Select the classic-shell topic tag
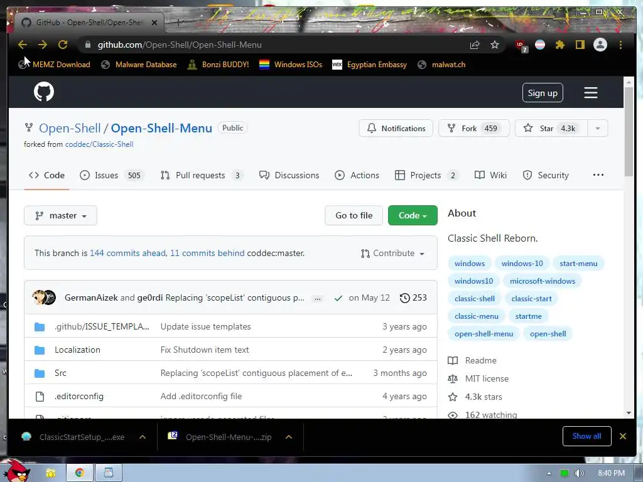Viewport: 643px width, 482px height. (x=475, y=299)
